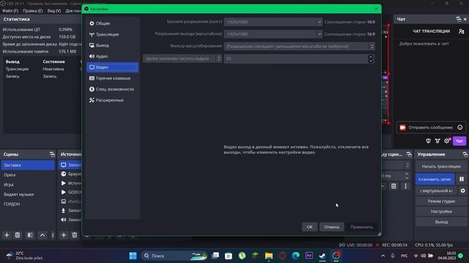This screenshot has height=263, width=469.
Task: Remove the selected scene with trash icon
Action: tap(18, 235)
